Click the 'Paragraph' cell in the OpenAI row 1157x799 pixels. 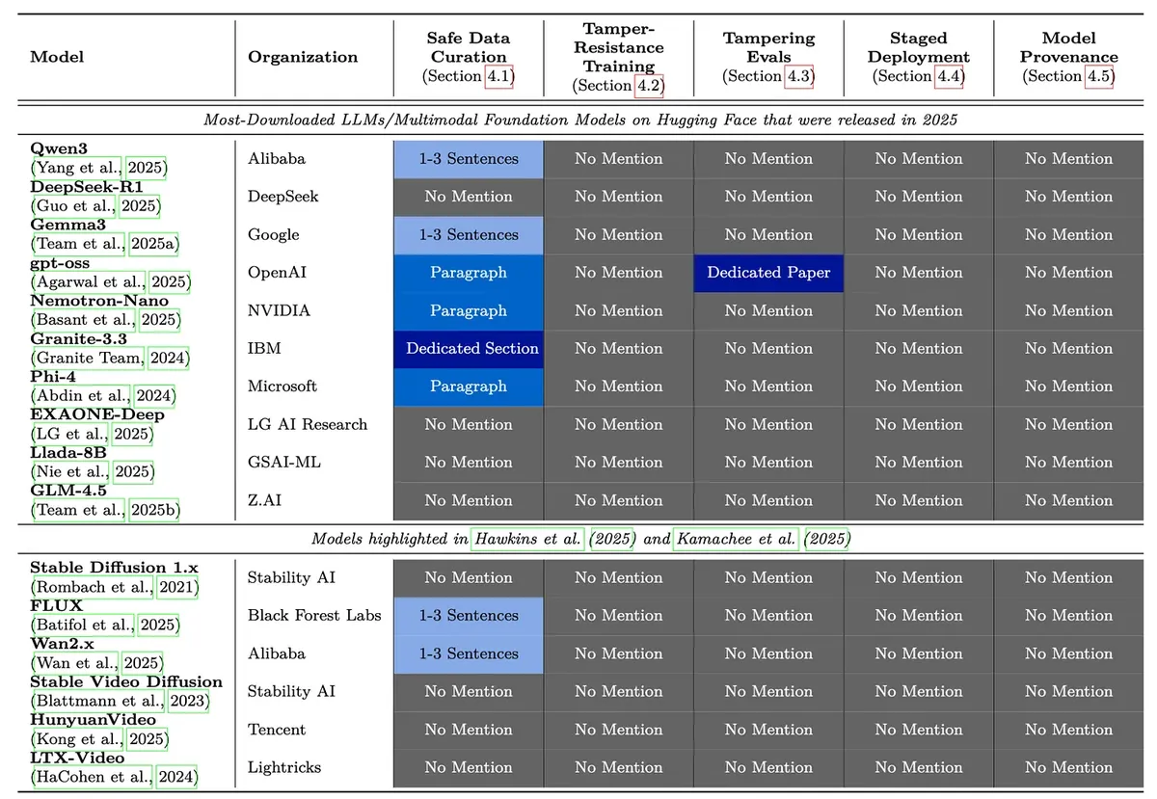[x=469, y=273]
